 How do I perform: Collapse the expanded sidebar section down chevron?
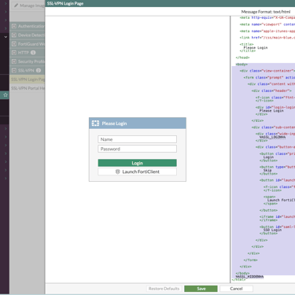point(6,37)
